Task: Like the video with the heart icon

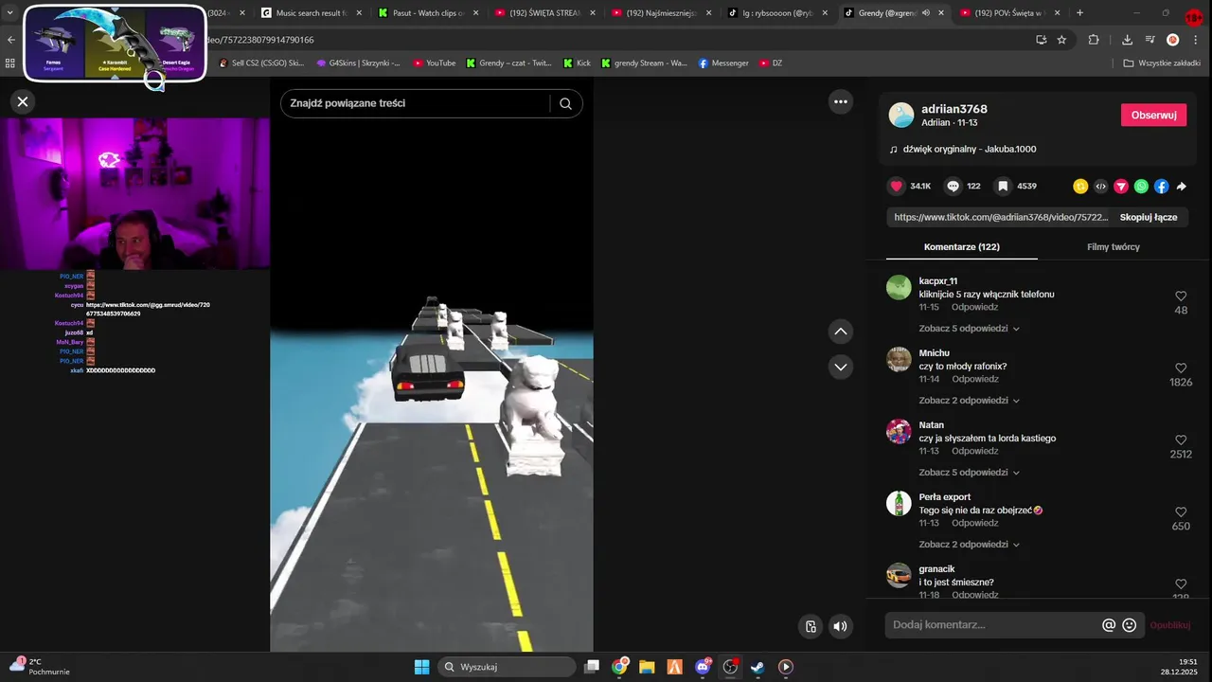Action: click(896, 187)
